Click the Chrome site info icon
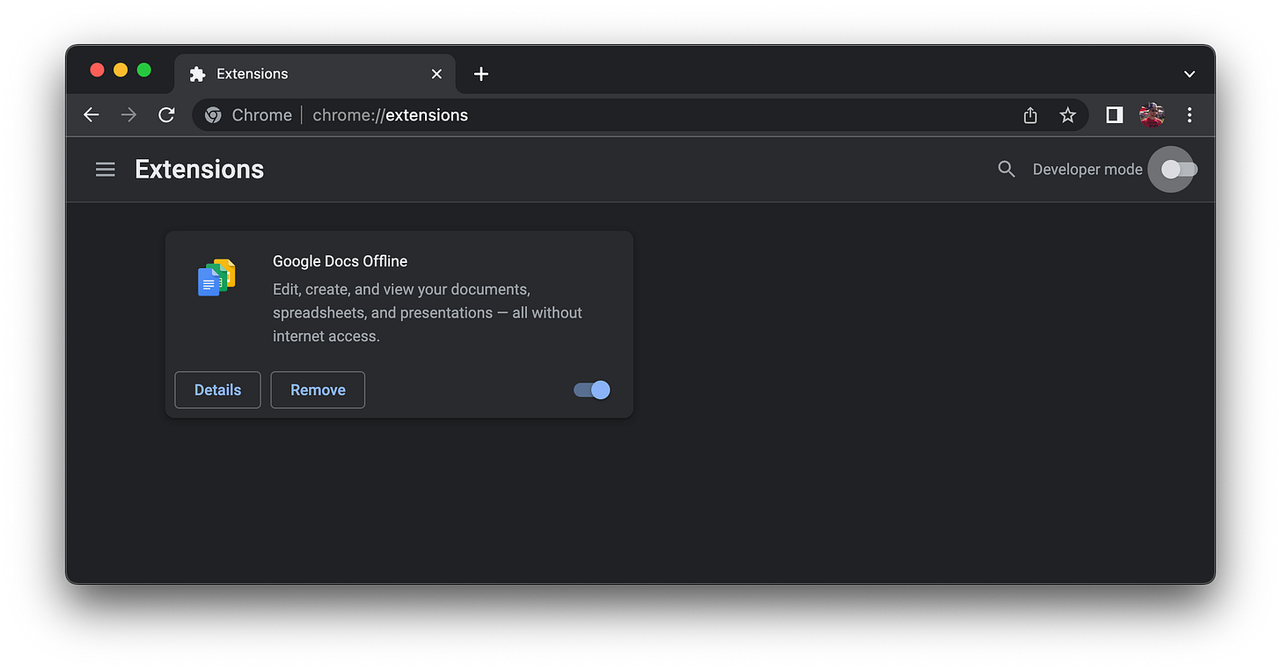The height and width of the screenshot is (671, 1281). [213, 115]
